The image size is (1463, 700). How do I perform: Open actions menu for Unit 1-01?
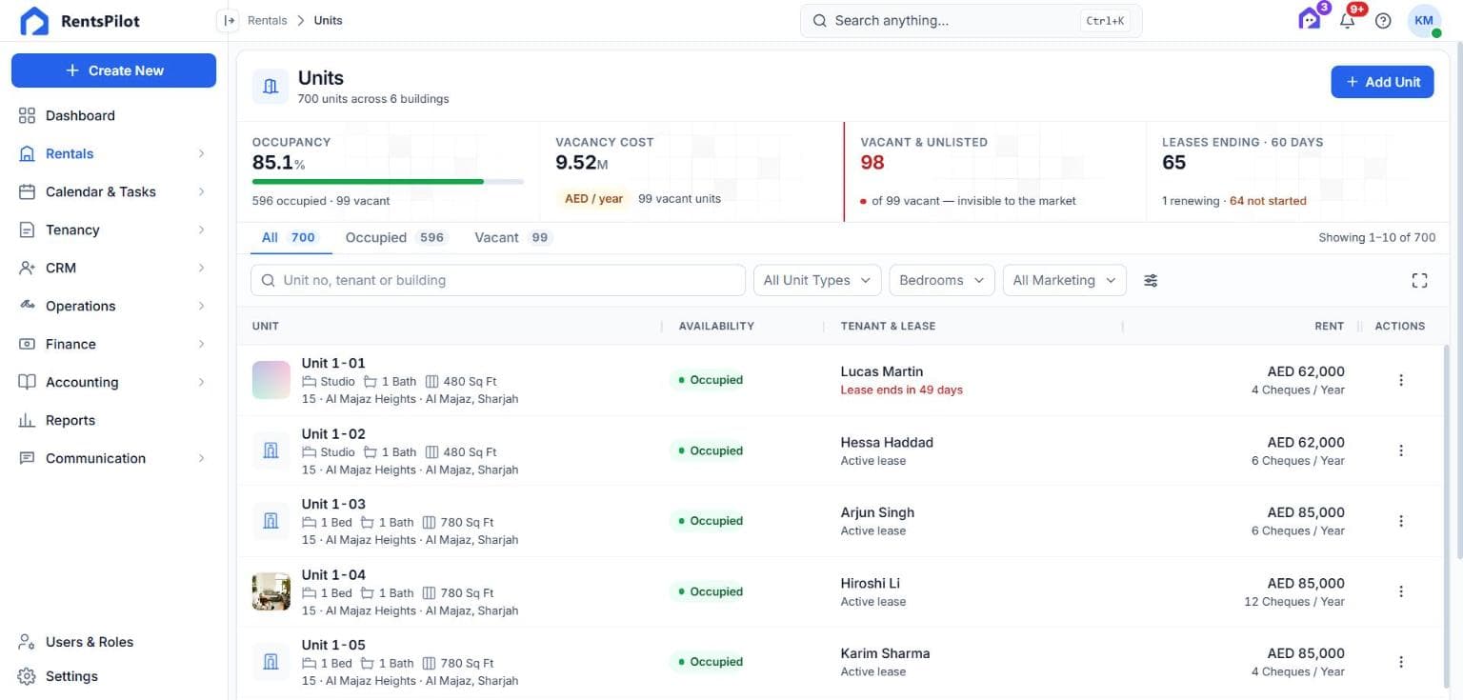1401,380
